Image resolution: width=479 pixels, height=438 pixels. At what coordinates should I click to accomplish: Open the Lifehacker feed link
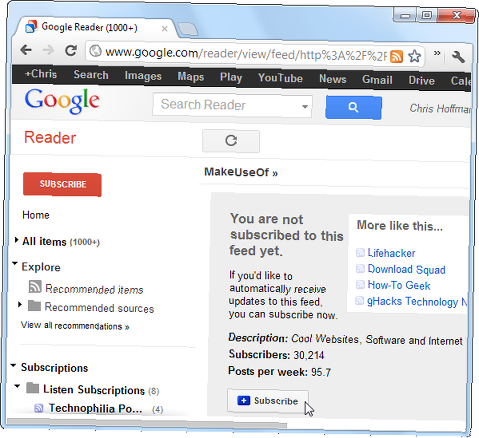(391, 253)
